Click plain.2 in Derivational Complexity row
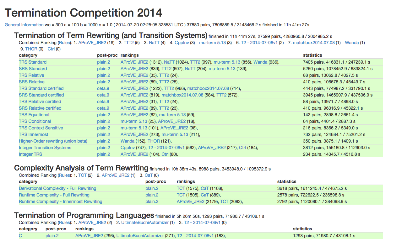The height and width of the screenshot is (246, 402). pyautogui.click(x=152, y=188)
